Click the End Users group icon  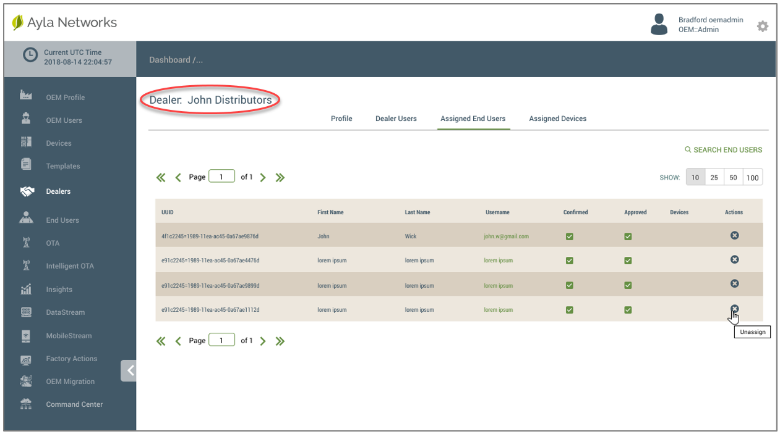[26, 218]
